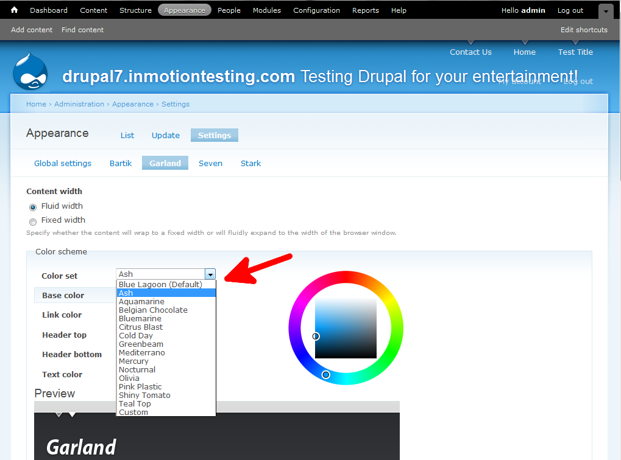Screen dimensions: 621x460
Task: Switch to the List tab
Action: pyautogui.click(x=127, y=135)
